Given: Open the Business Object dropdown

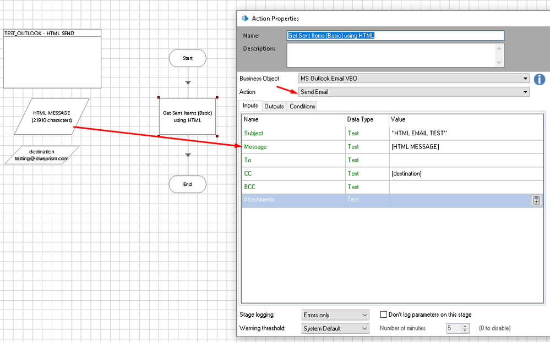Looking at the screenshot, I should pos(414,79).
